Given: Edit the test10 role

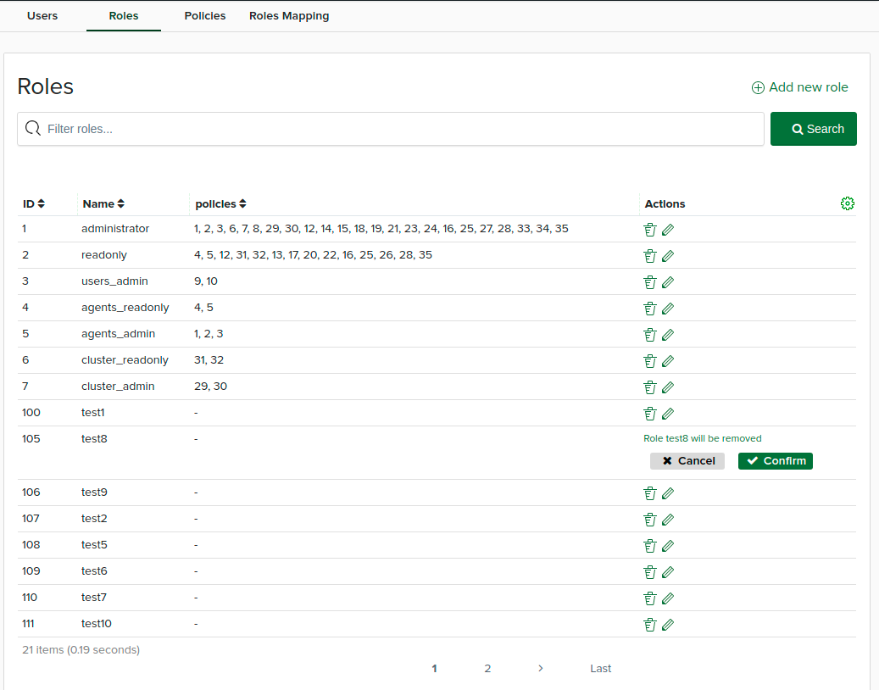Looking at the screenshot, I should pyautogui.click(x=669, y=624).
